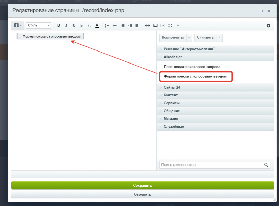
Task: Toggle bold formatting
Action: [x=59, y=25]
